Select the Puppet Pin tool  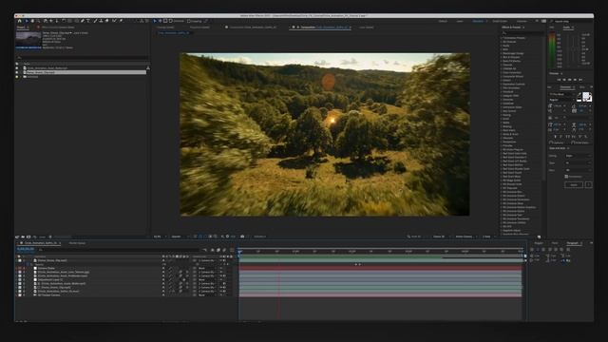(121, 21)
